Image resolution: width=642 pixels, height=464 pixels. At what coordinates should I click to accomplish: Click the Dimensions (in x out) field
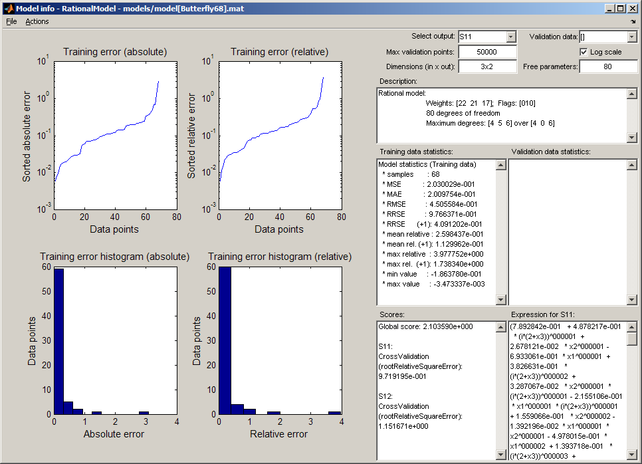(x=487, y=66)
